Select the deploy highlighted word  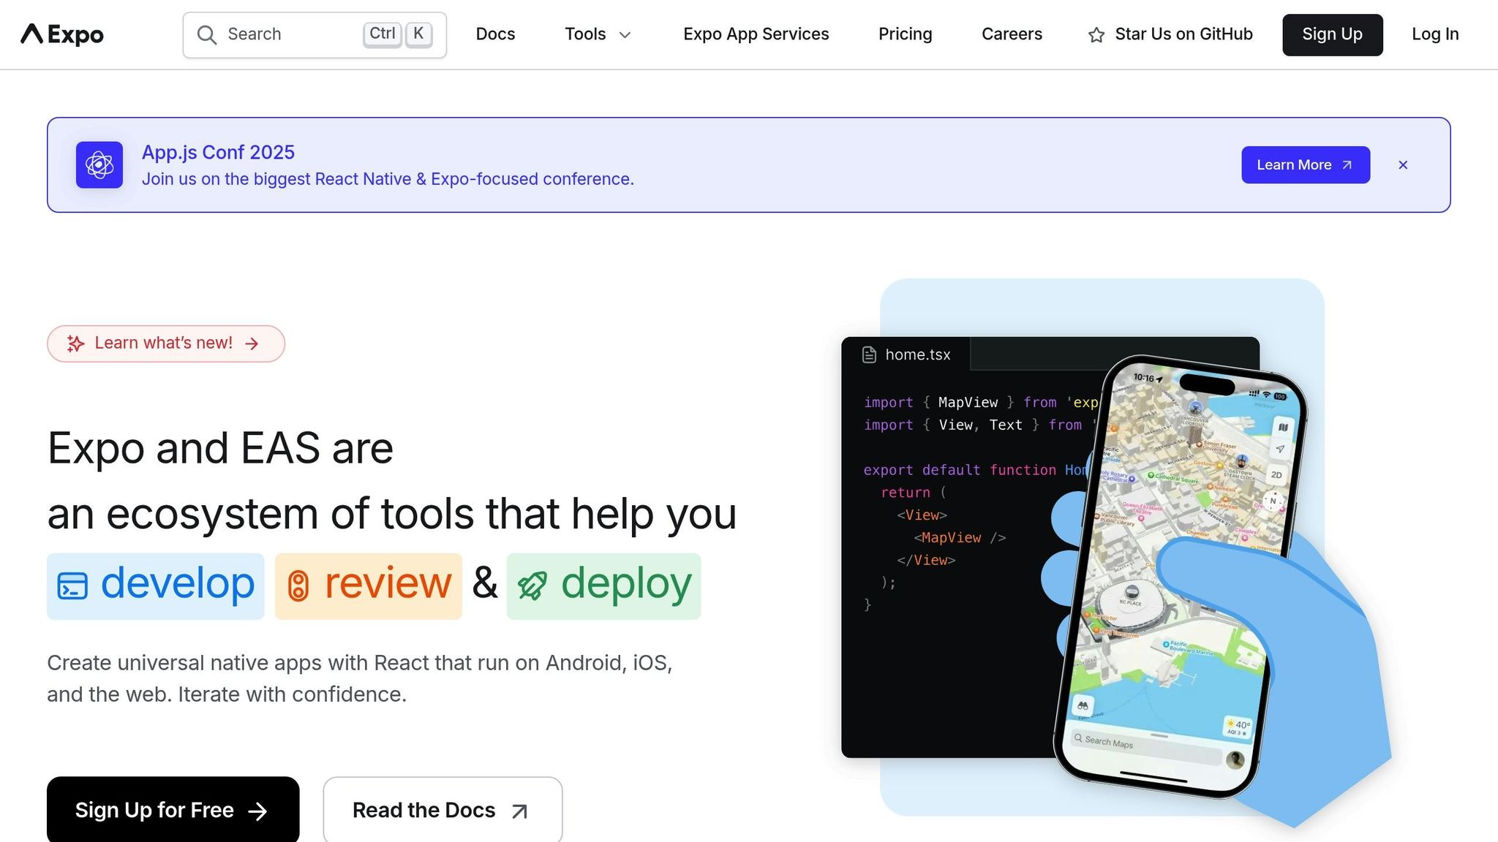(x=603, y=586)
